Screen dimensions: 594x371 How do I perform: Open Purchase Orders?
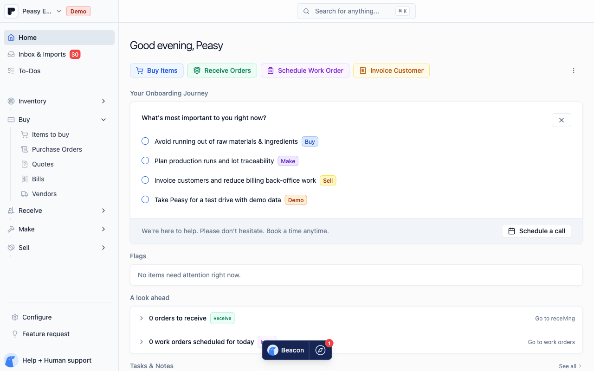click(x=57, y=149)
